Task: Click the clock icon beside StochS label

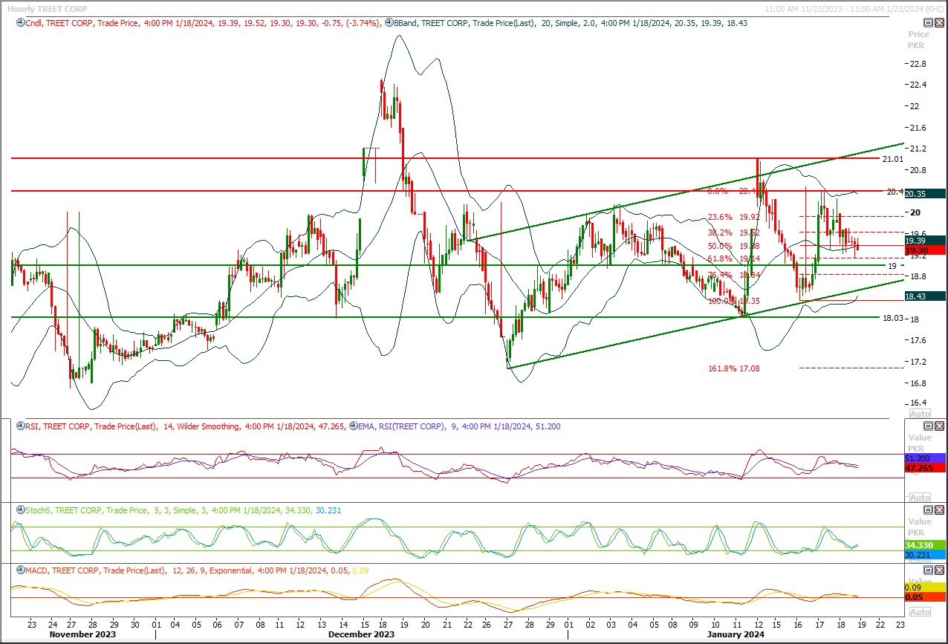Action: pos(19,511)
